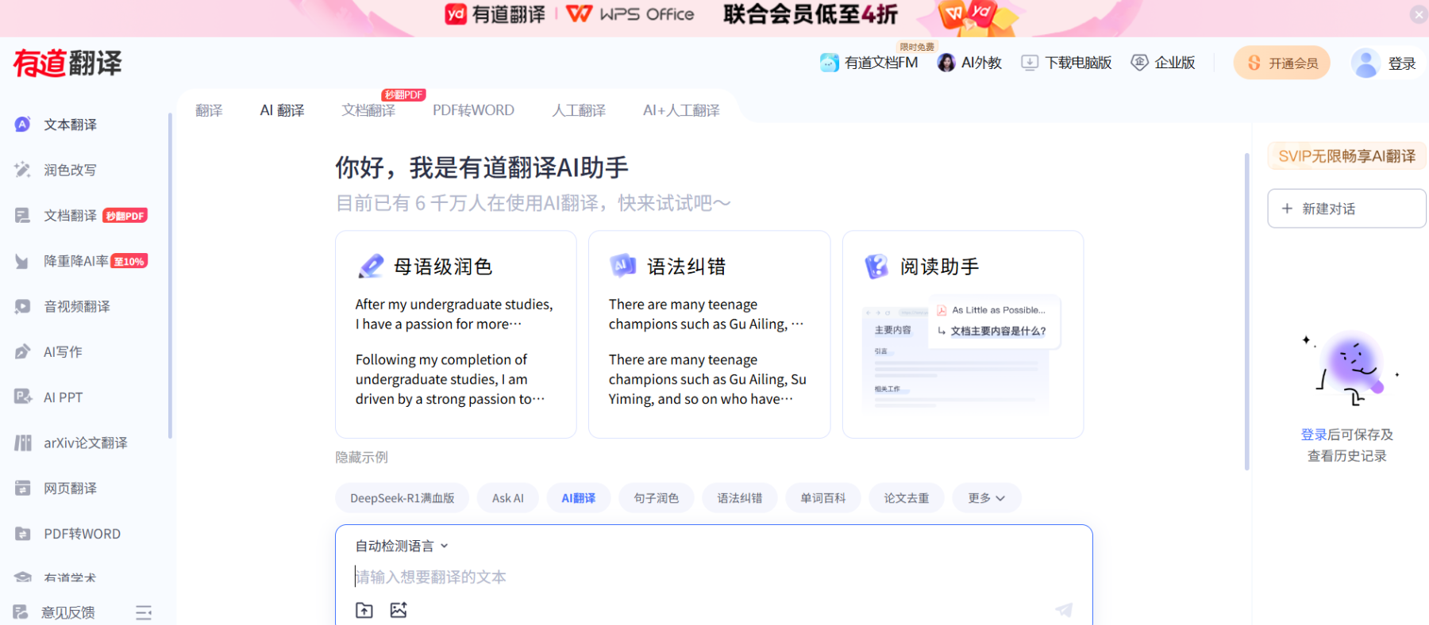Open the AI外教 avatar icon

click(x=946, y=63)
